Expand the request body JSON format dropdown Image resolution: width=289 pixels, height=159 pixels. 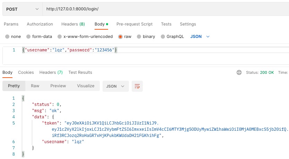[200, 37]
